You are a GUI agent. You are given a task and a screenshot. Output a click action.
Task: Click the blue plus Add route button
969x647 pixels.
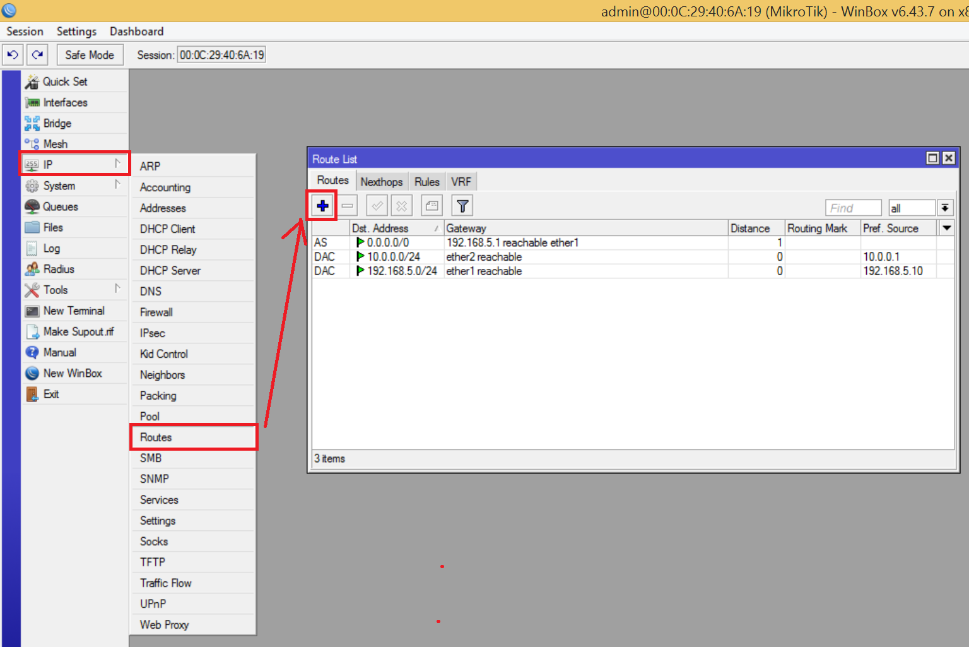pyautogui.click(x=322, y=206)
